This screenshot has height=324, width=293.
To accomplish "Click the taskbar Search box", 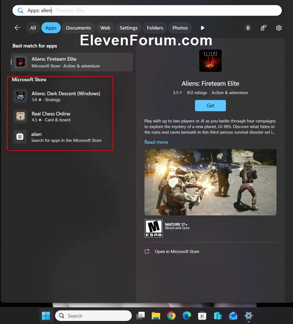I will click(x=93, y=316).
